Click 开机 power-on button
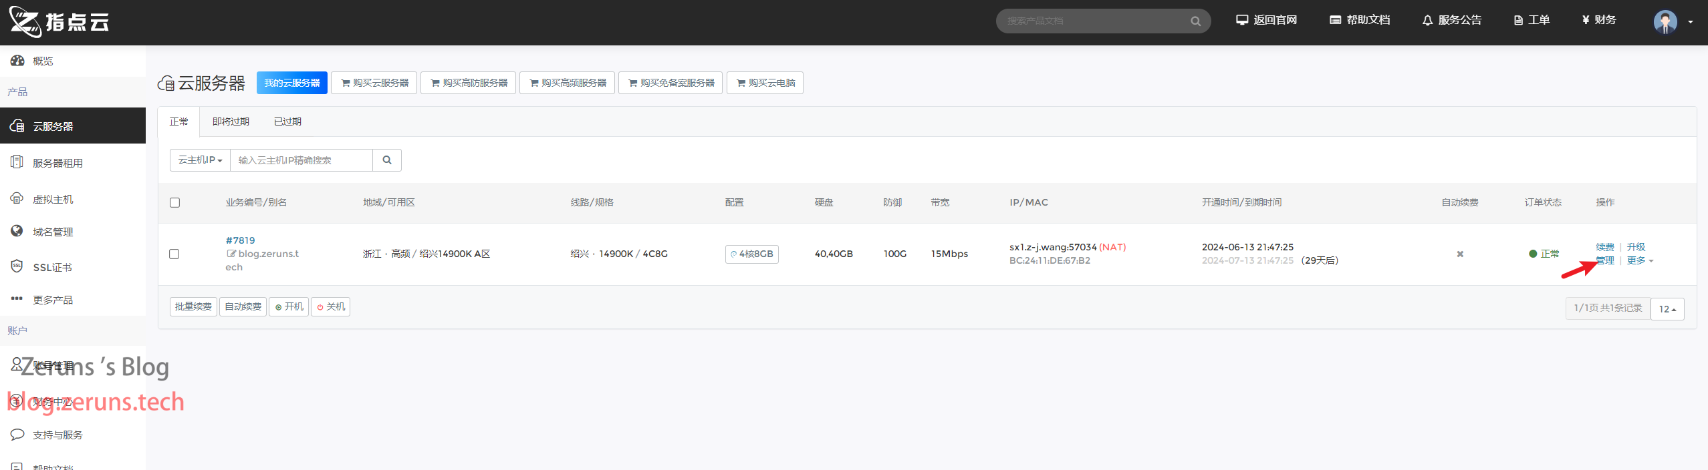Viewport: 1708px width, 470px height. [289, 306]
